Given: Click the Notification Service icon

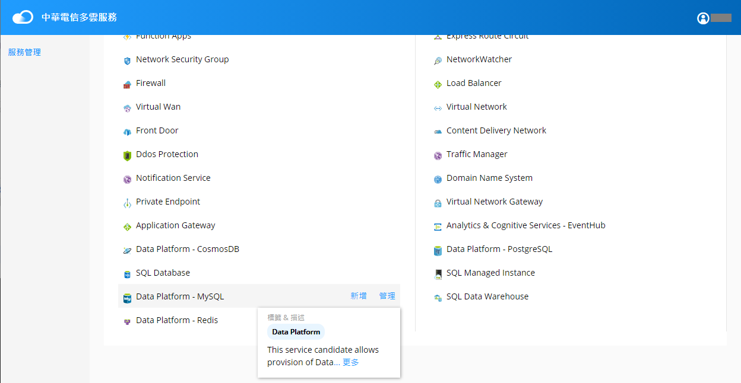Looking at the screenshot, I should pos(127,179).
